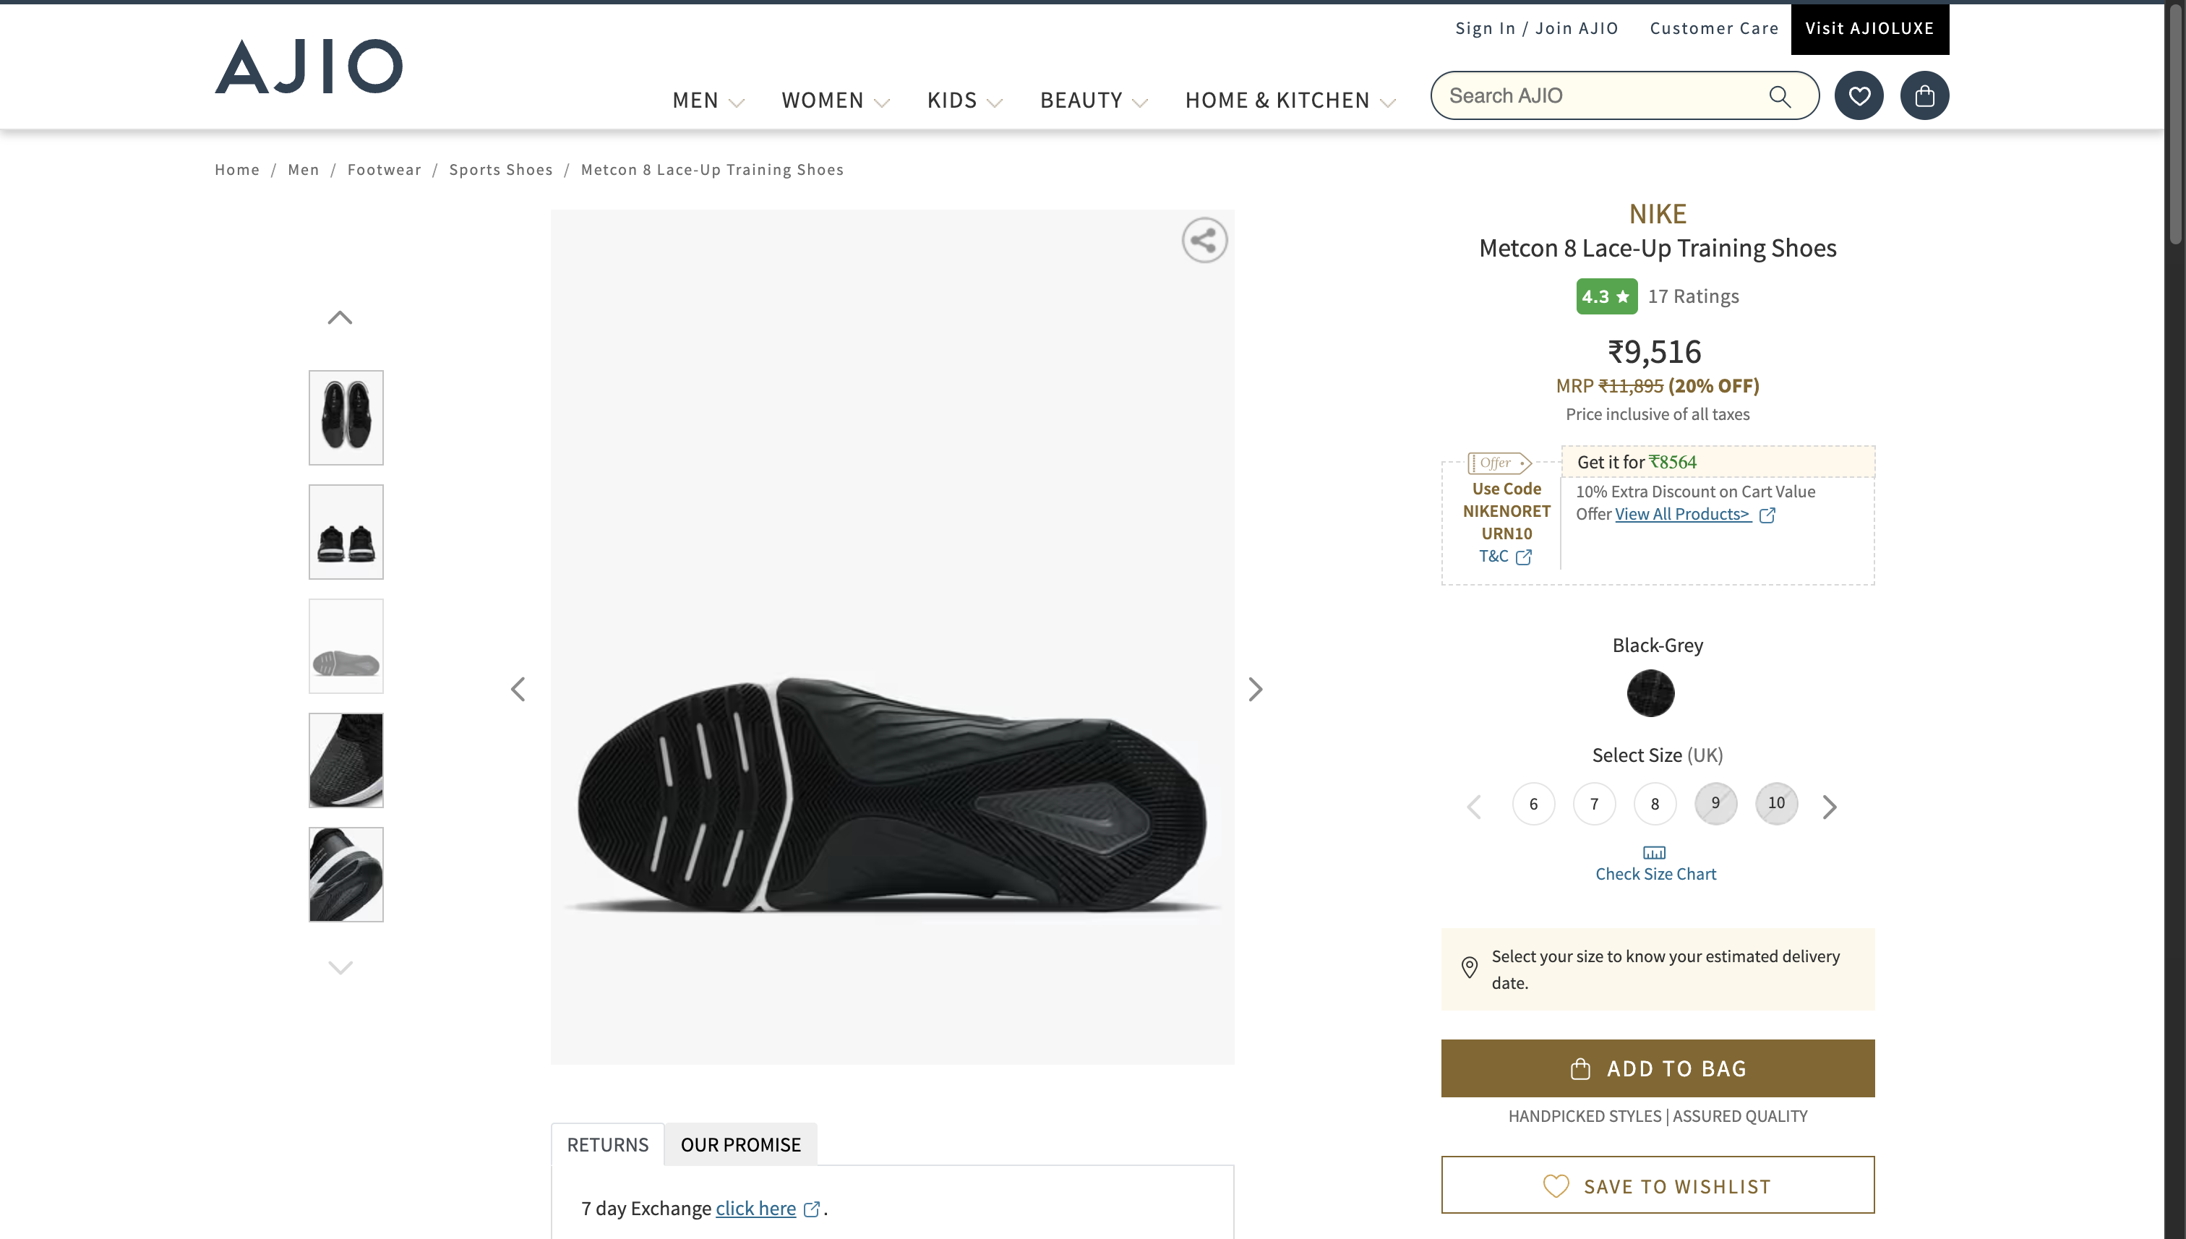The height and width of the screenshot is (1239, 2186).
Task: Click the AJIO logo
Action: 309,67
